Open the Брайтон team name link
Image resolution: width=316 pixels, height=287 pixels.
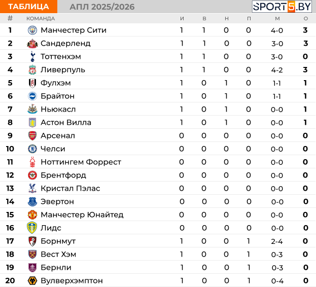[x=58, y=96]
